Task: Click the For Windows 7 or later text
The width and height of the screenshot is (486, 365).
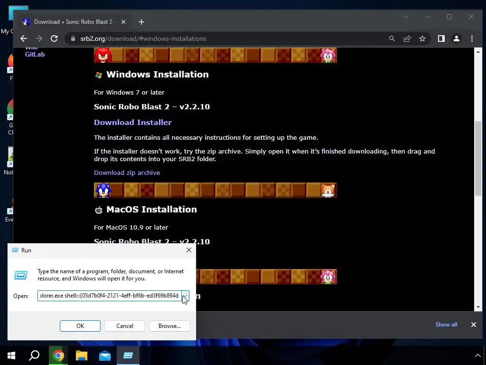Action: [129, 93]
